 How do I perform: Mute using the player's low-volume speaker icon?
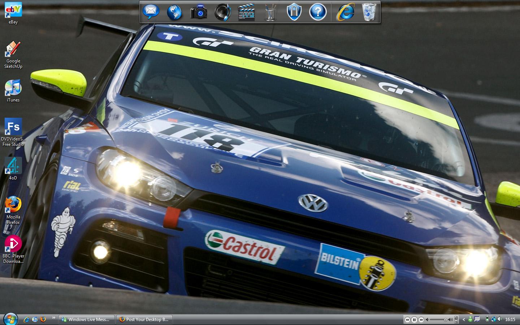coord(427,320)
